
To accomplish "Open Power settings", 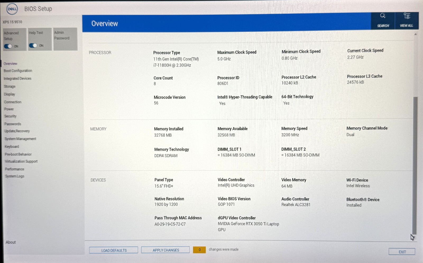I will (x=9, y=109).
